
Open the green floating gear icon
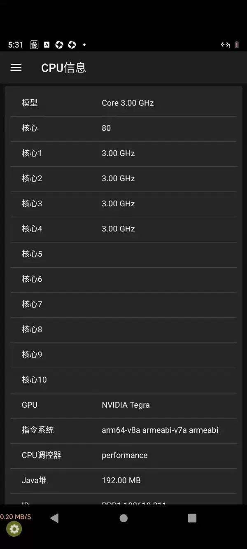tap(14, 529)
